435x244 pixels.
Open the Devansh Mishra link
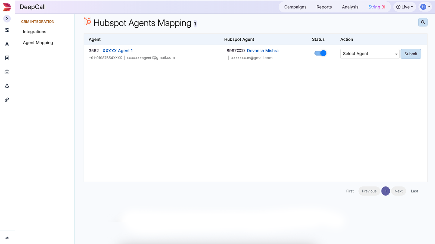pyautogui.click(x=263, y=51)
